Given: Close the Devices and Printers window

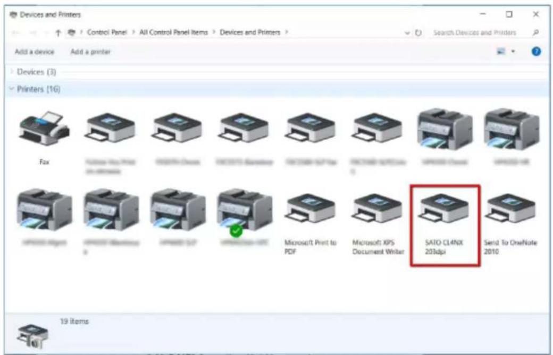Looking at the screenshot, I should [536, 14].
